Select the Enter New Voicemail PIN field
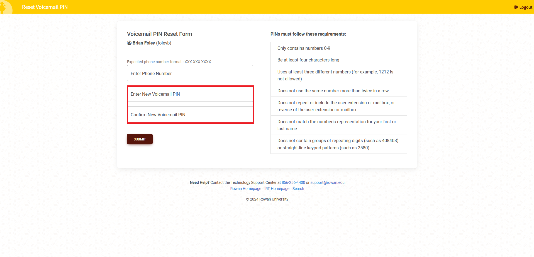 pos(190,94)
